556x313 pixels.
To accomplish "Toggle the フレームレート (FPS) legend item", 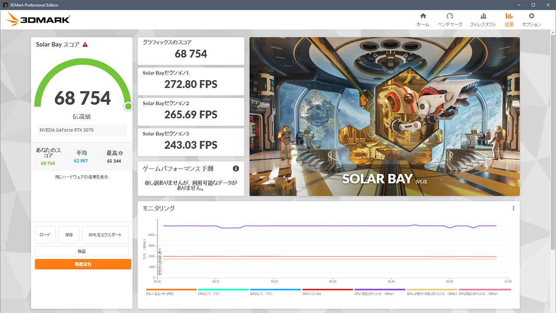I will [171, 292].
